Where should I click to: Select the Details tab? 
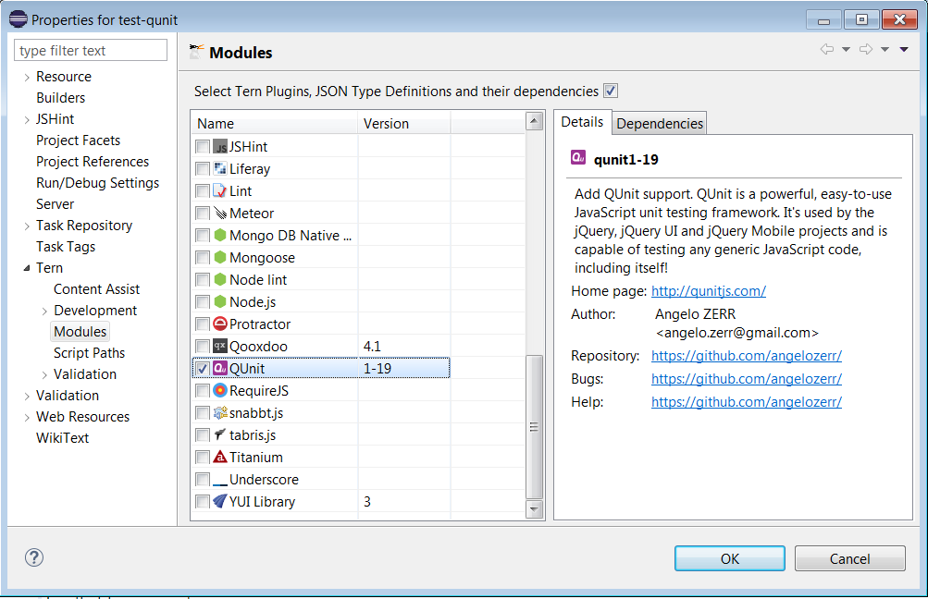click(583, 121)
